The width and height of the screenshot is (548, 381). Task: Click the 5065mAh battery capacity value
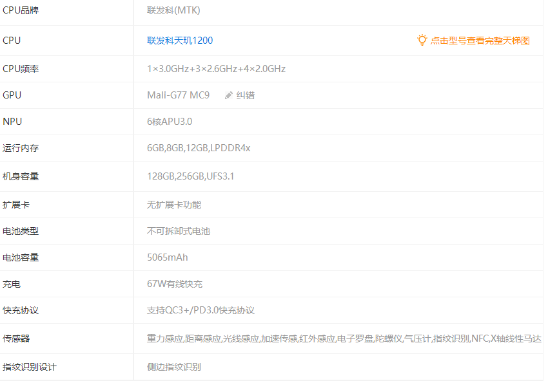pos(168,257)
